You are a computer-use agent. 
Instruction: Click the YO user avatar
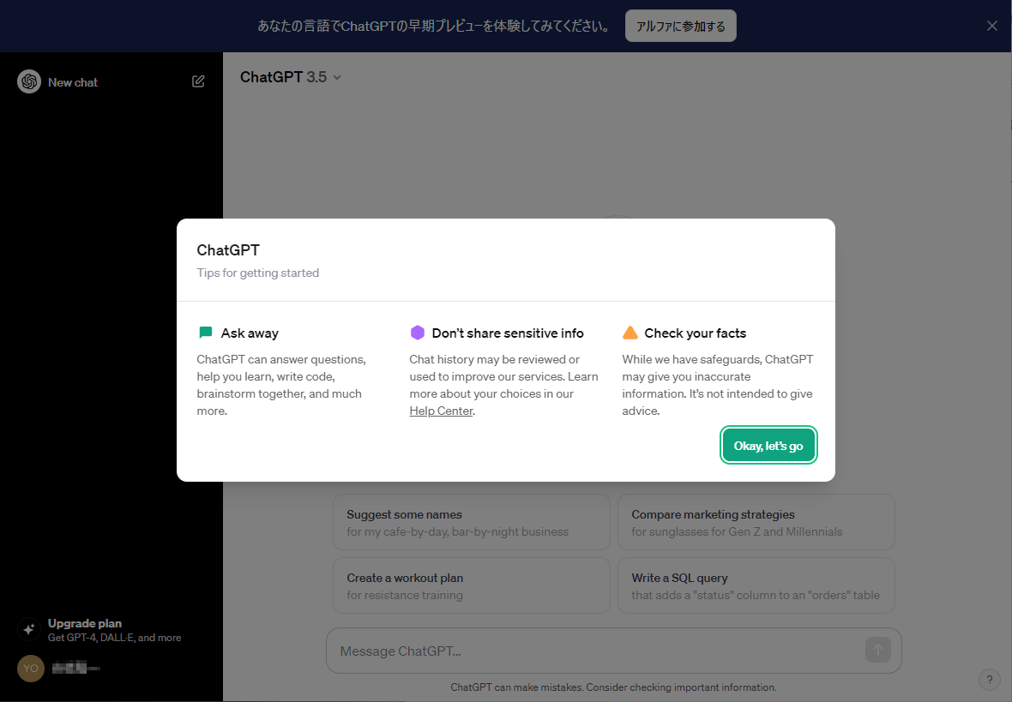[x=29, y=668]
